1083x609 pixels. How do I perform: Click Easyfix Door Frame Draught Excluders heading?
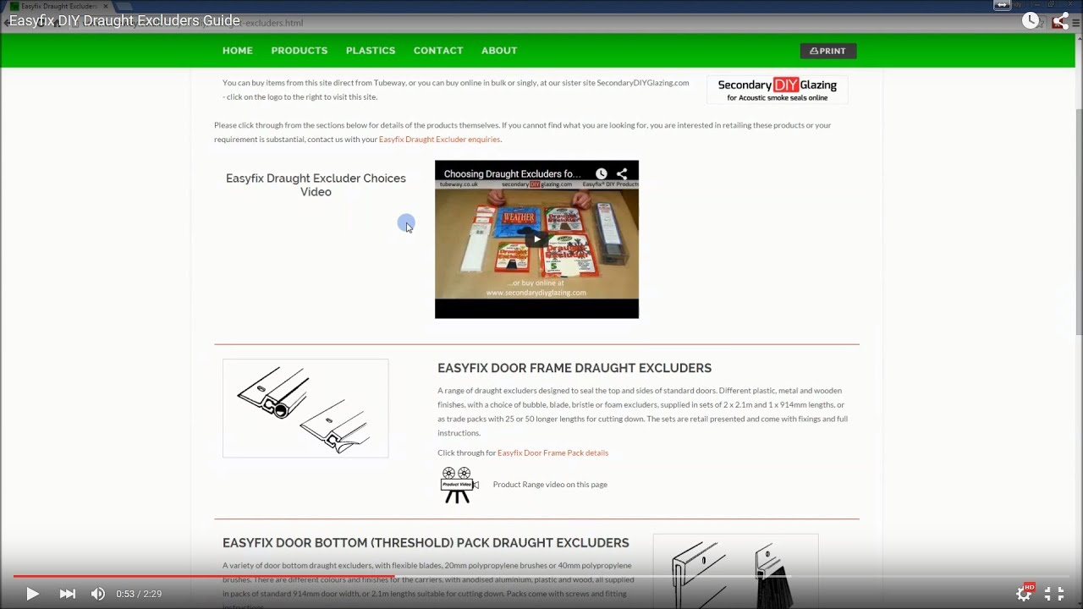(x=574, y=368)
